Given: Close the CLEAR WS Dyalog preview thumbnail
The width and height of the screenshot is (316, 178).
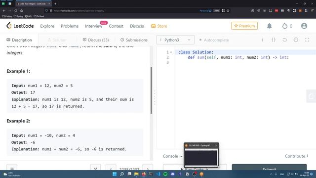Looking at the screenshot, I should point(216,145).
